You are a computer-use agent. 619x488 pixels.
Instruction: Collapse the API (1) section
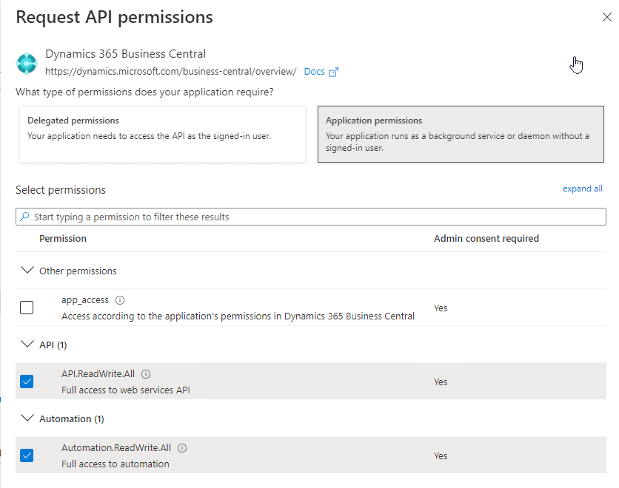[27, 345]
